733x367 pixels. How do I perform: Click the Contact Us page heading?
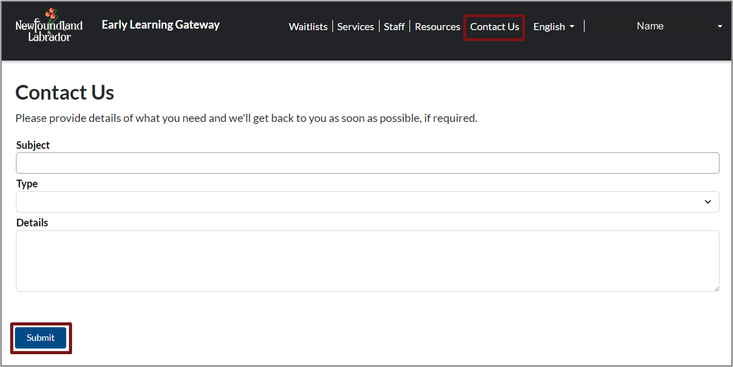tap(65, 92)
